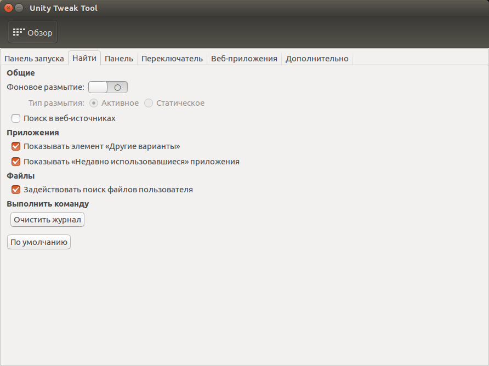Viewport: 489px width, 366px height.
Task: Click the Очистить журнал button
Action: 47,220
